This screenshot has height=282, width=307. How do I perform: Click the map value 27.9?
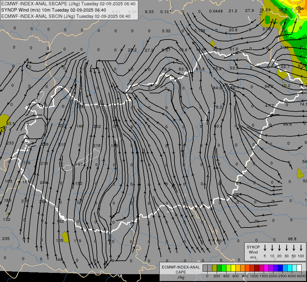pyautogui.click(x=249, y=10)
